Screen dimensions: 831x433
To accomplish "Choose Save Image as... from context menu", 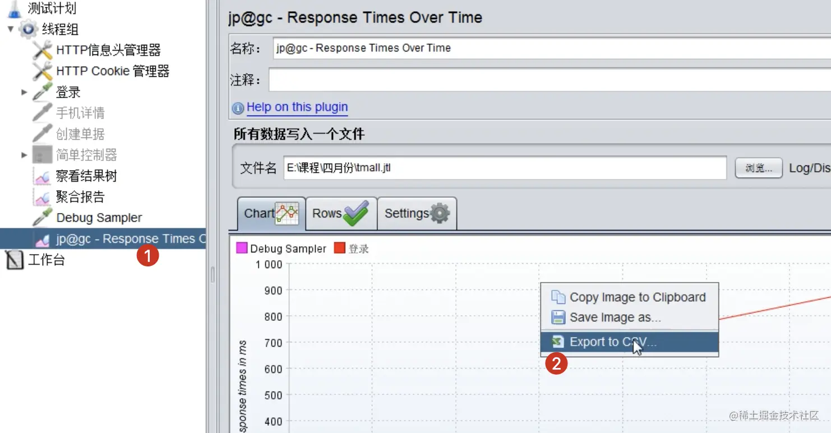I will pyautogui.click(x=630, y=317).
